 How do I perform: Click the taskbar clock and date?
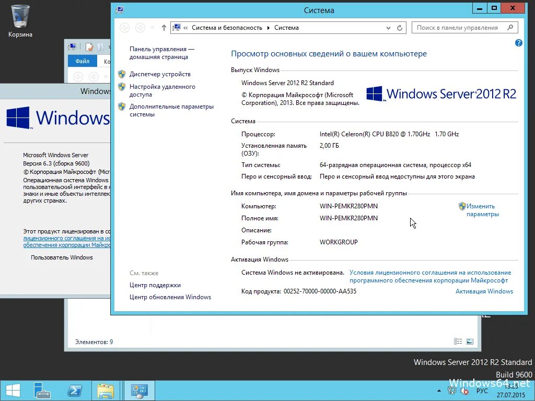(511, 391)
